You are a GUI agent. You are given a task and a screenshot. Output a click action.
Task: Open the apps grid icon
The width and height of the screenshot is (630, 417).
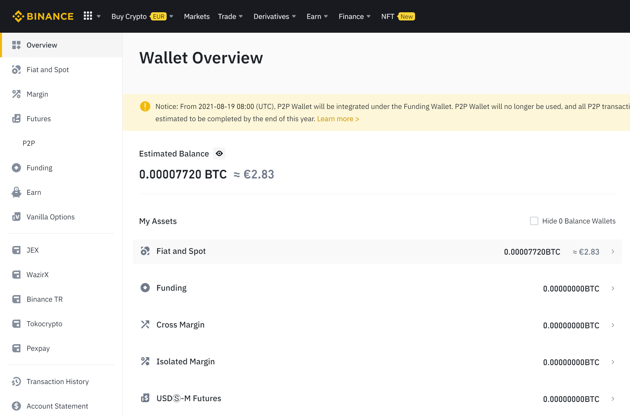coord(88,16)
